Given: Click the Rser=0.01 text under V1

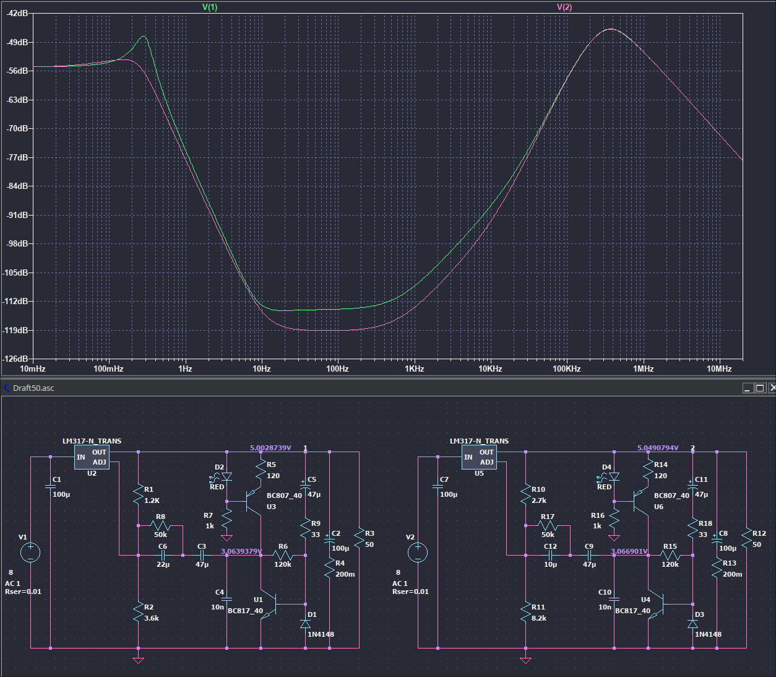Looking at the screenshot, I should 23,592.
